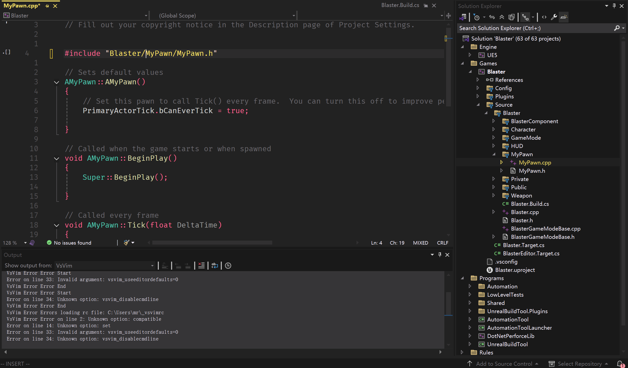Open code cleanup dropdown arrow
The width and height of the screenshot is (628, 368).
click(x=133, y=243)
